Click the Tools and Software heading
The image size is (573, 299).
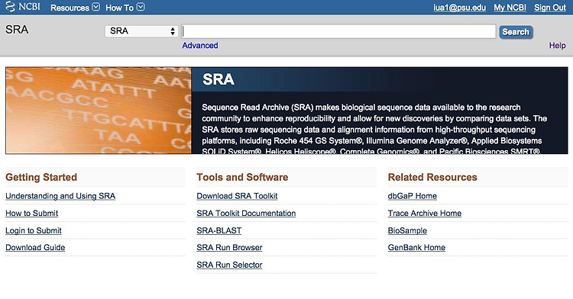242,177
